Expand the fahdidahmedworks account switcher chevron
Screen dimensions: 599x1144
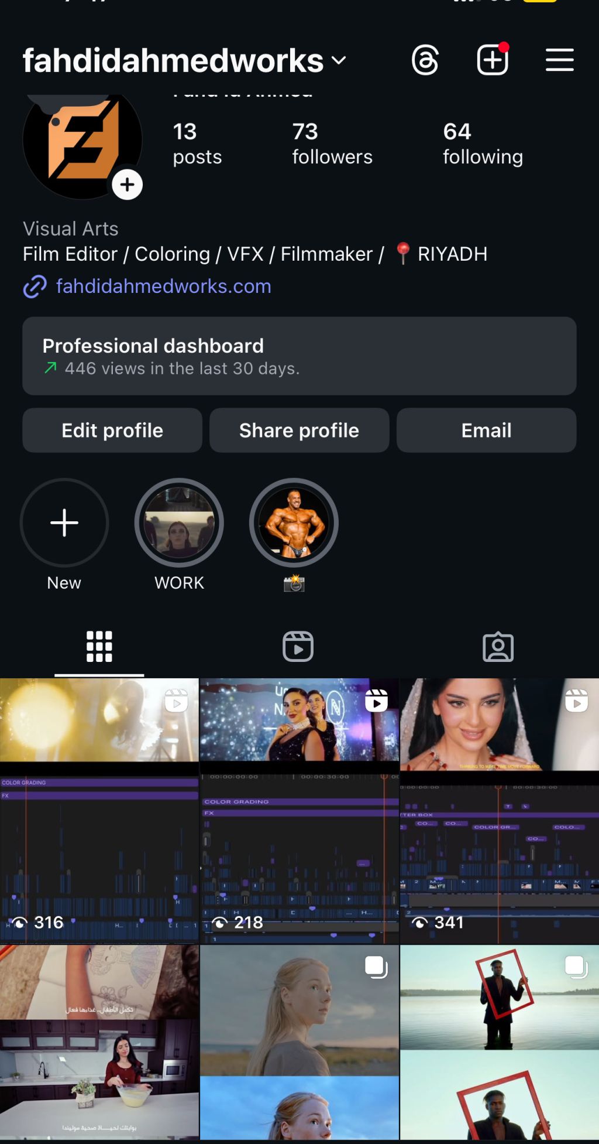(339, 60)
